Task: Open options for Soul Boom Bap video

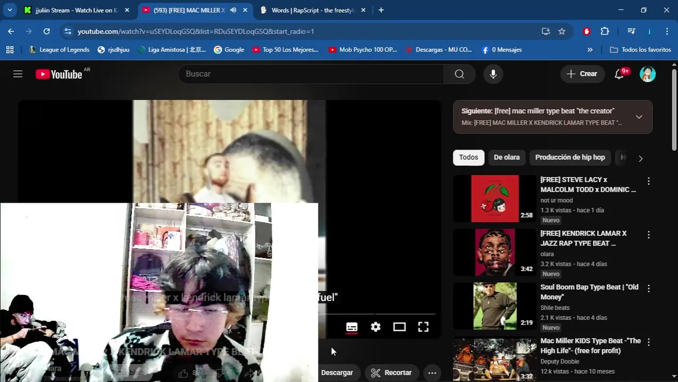Action: click(648, 288)
